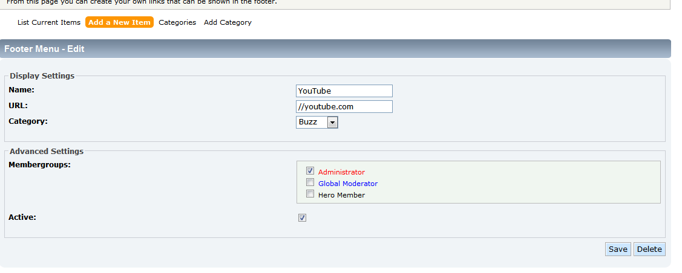Open the Category dropdown showing Buzz
The width and height of the screenshot is (682, 273).
point(317,122)
